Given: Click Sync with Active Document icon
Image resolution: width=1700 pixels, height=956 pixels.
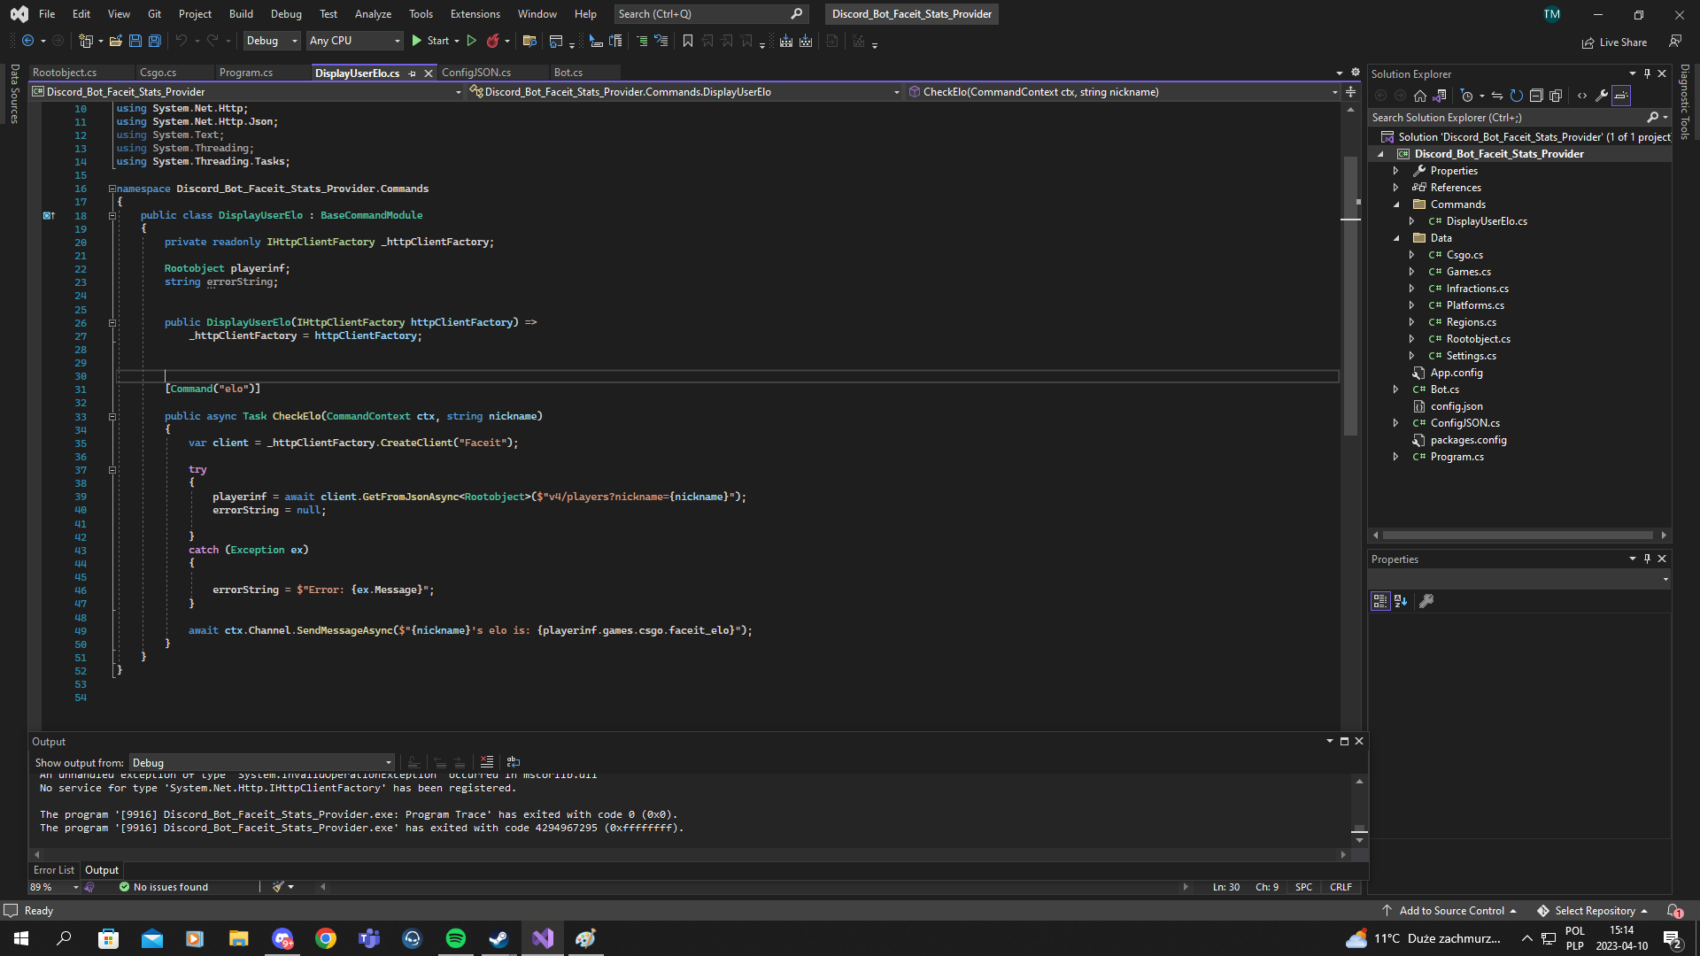Looking at the screenshot, I should 1497,96.
